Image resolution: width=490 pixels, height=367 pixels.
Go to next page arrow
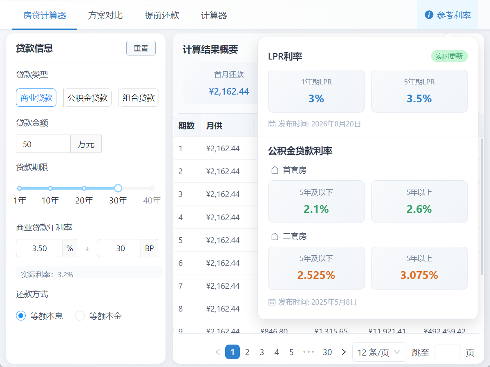pyautogui.click(x=344, y=352)
